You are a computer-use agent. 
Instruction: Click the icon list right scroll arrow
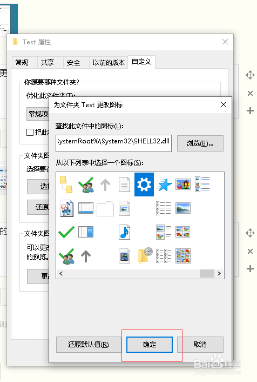tap(219, 274)
